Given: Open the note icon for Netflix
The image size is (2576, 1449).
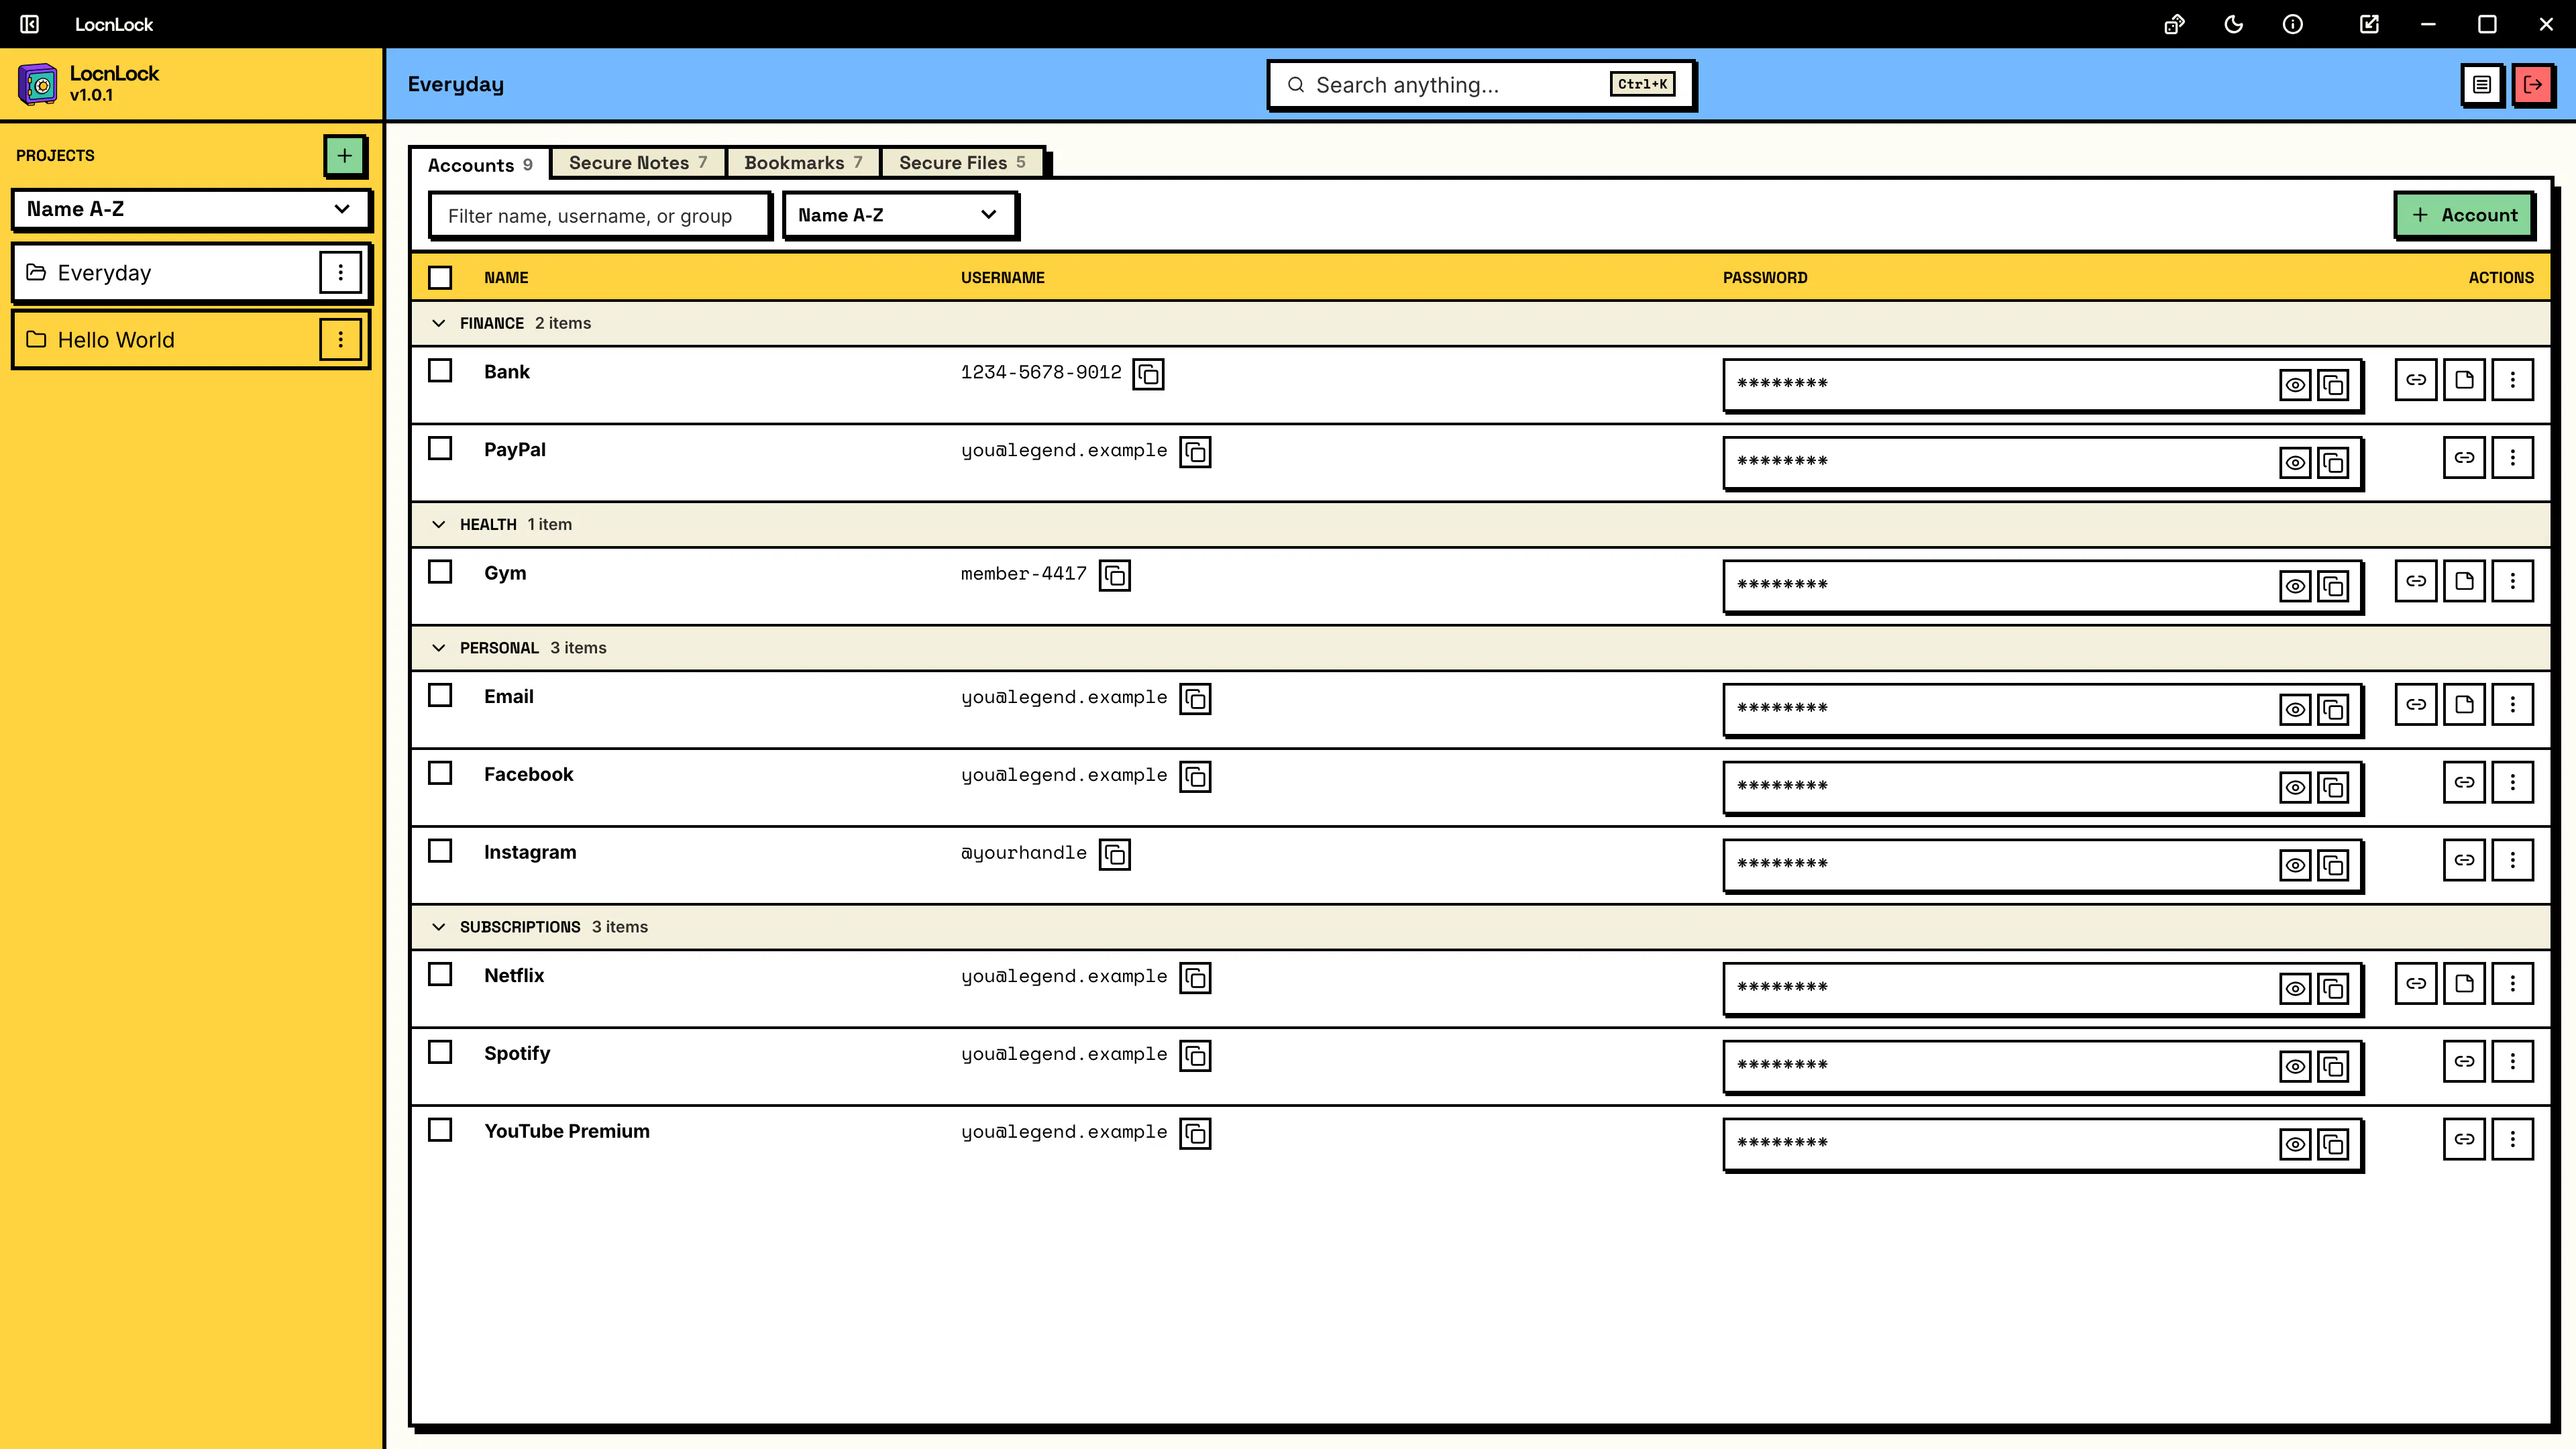Looking at the screenshot, I should coord(2464,984).
